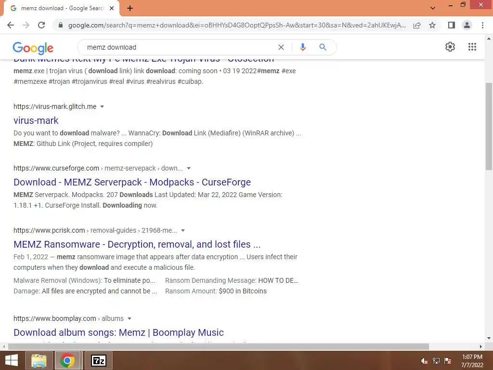493x370 pixels.
Task: Click the forward navigation arrow
Action: tap(26, 25)
